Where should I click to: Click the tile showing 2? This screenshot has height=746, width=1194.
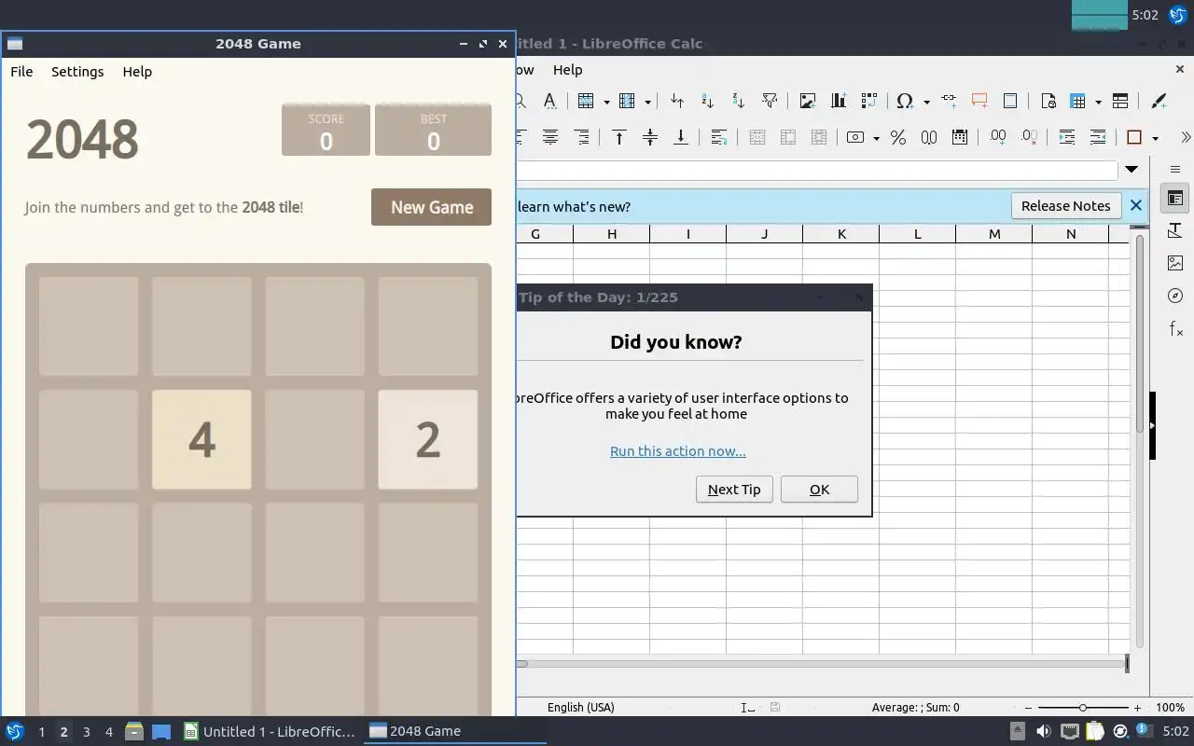427,439
